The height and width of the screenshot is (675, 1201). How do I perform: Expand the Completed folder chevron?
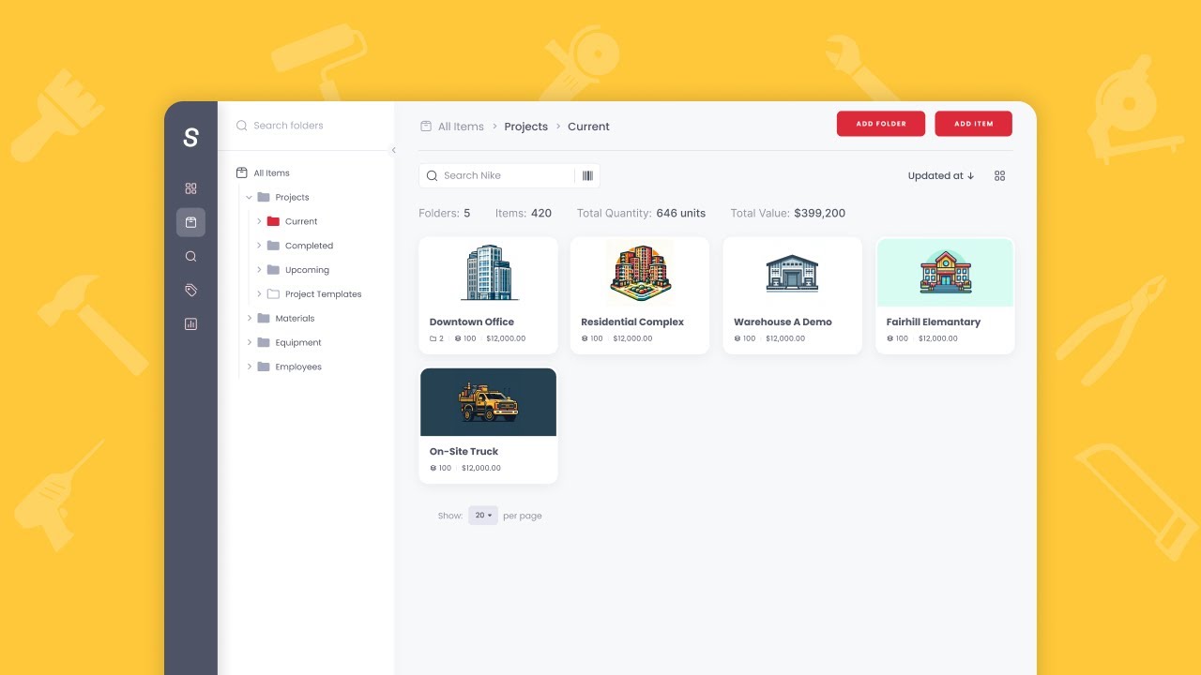(259, 246)
